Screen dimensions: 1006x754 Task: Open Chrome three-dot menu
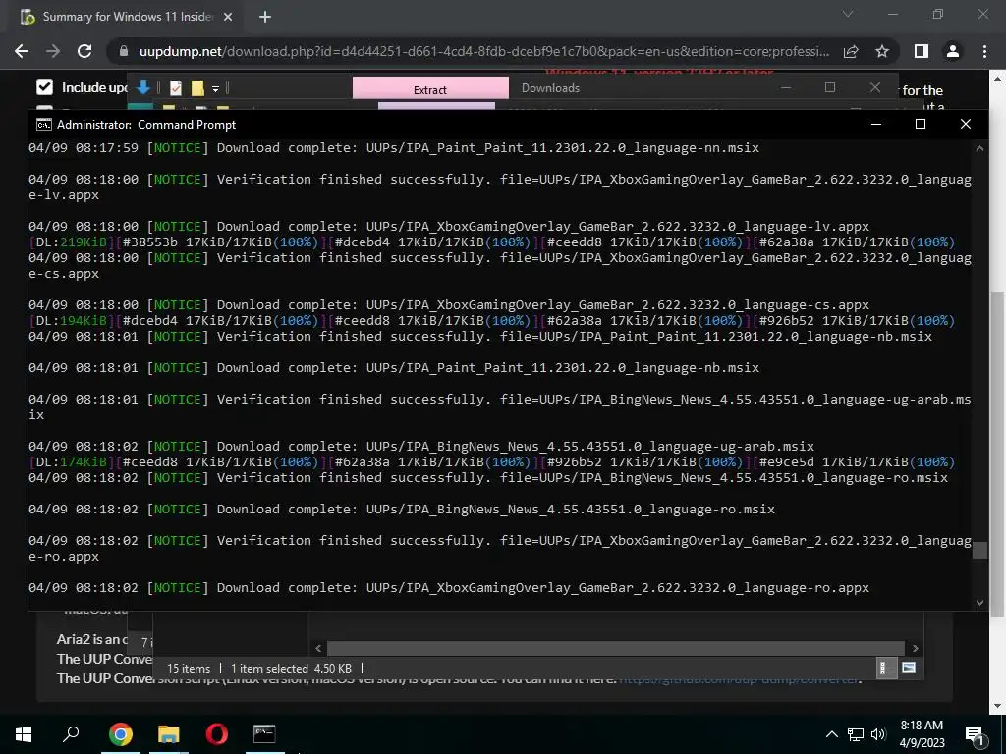984,51
